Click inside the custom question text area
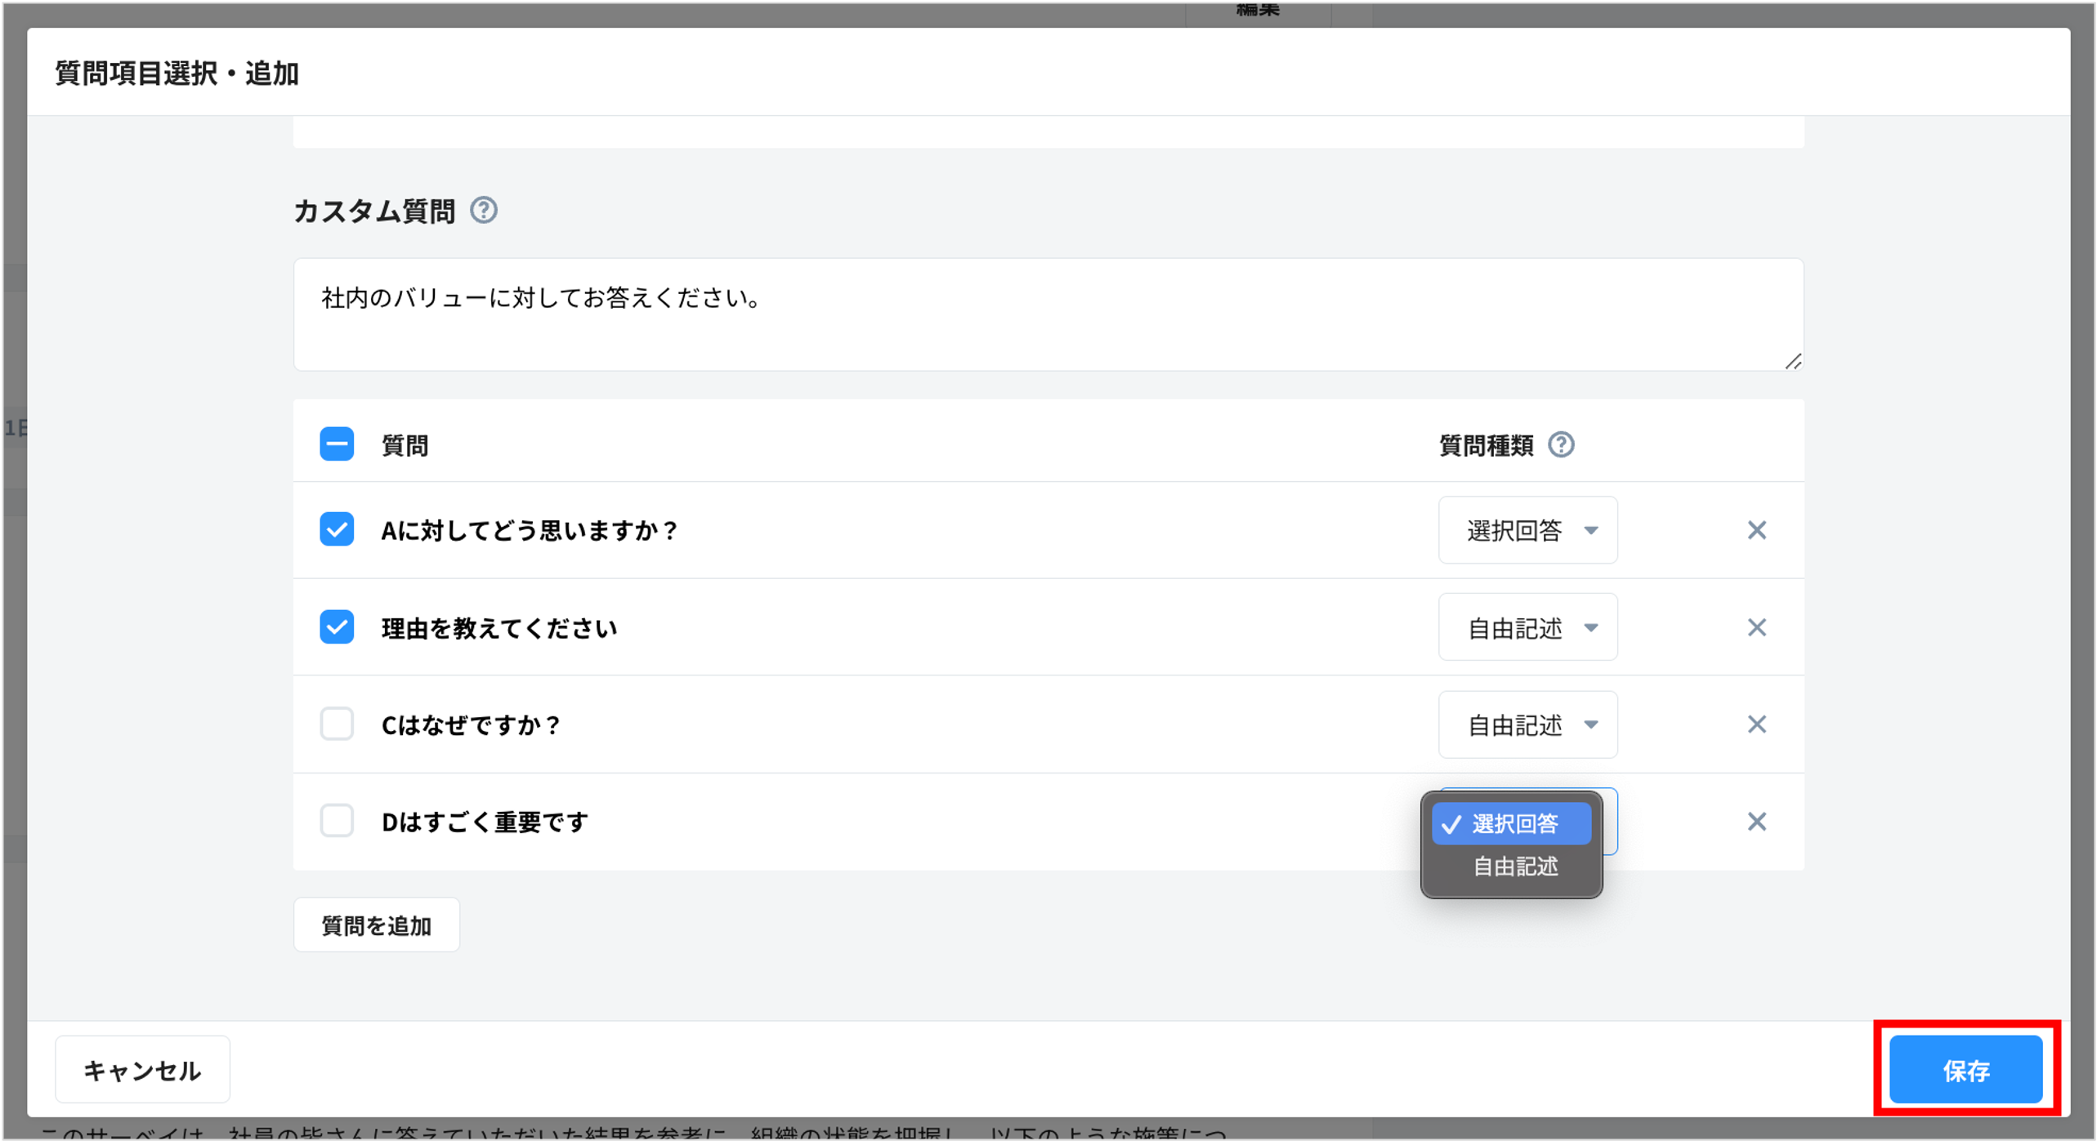2097x1141 pixels. pyautogui.click(x=1046, y=314)
